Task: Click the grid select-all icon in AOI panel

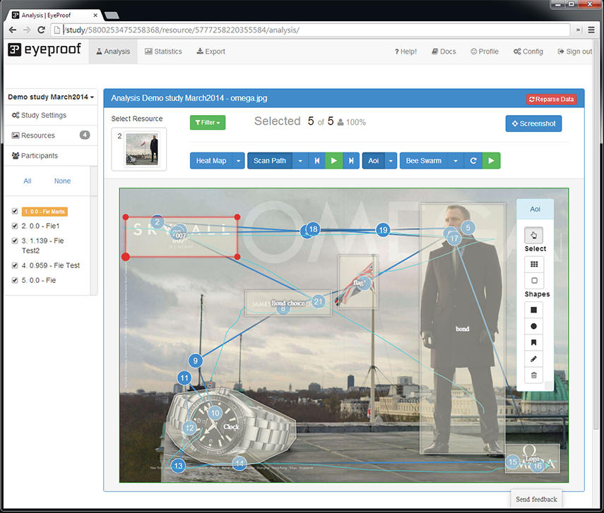Action: point(534,264)
